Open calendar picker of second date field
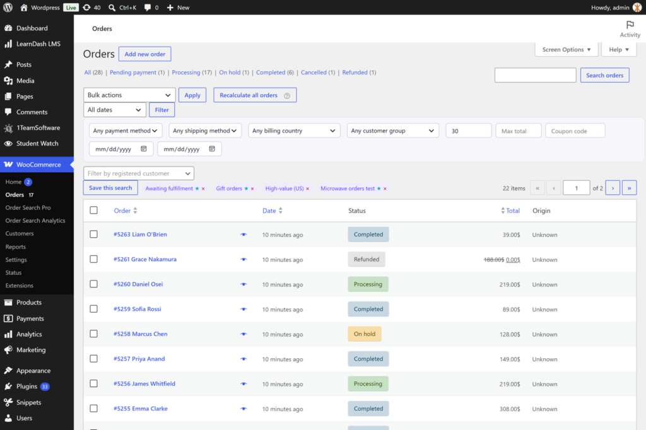Viewport: 646px width, 430px height. [x=212, y=149]
